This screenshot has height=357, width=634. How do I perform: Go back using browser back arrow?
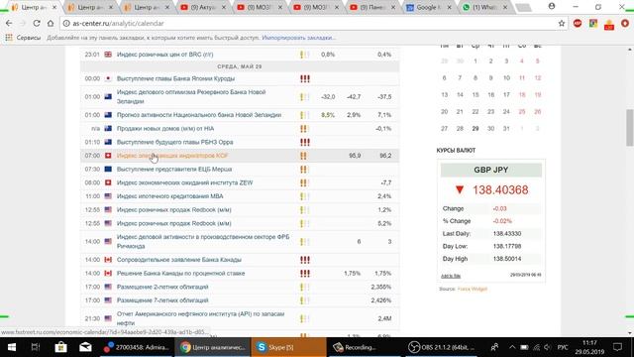coord(9,24)
